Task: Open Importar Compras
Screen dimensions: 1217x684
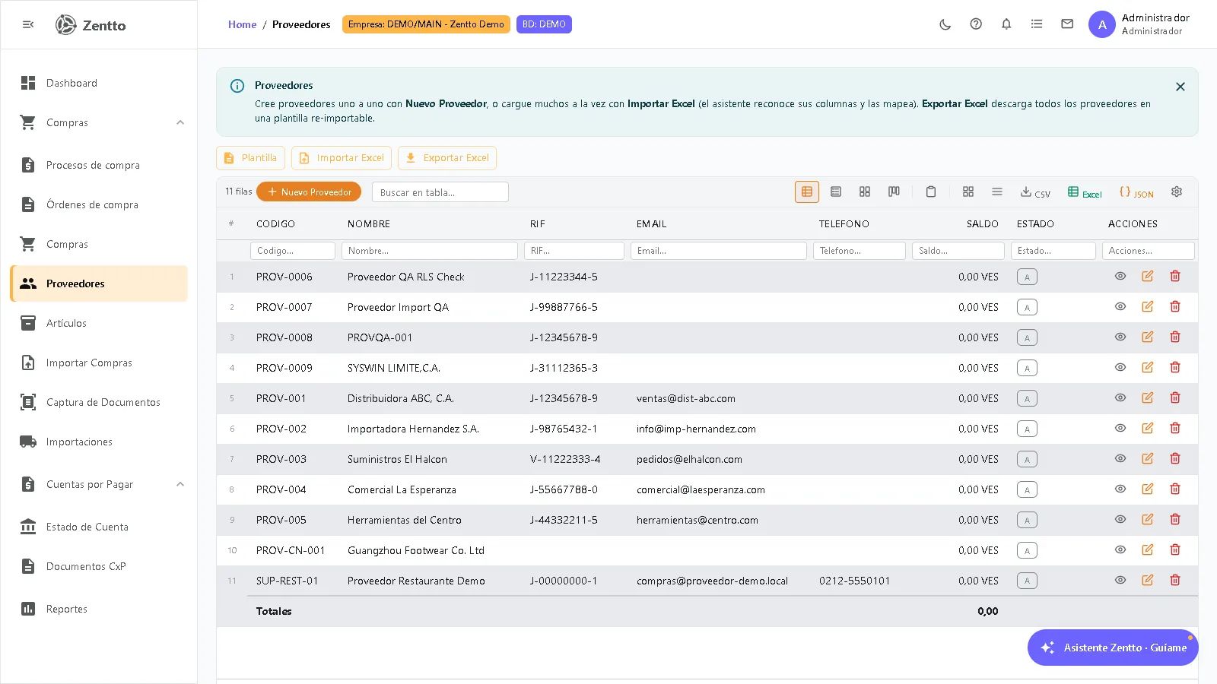Action: [x=99, y=363]
